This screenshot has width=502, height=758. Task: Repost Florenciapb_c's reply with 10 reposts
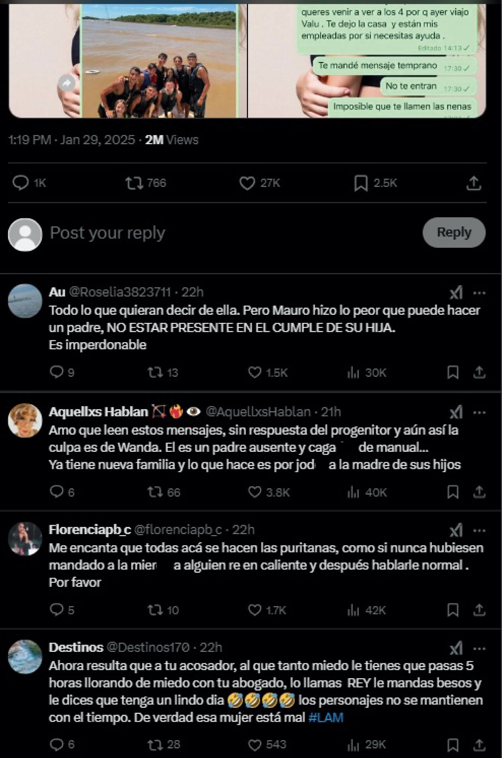coord(155,610)
